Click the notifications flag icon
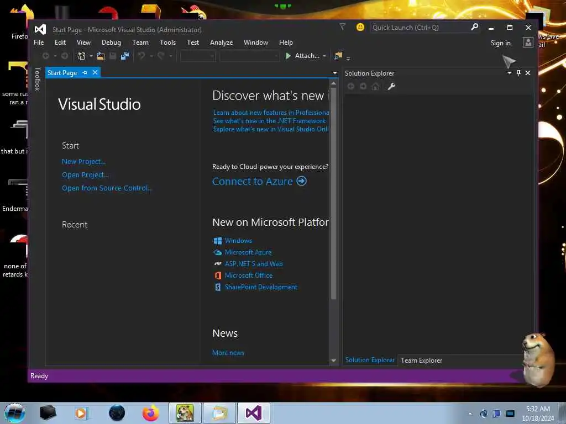Viewport: 566px width, 424px height. click(x=342, y=26)
